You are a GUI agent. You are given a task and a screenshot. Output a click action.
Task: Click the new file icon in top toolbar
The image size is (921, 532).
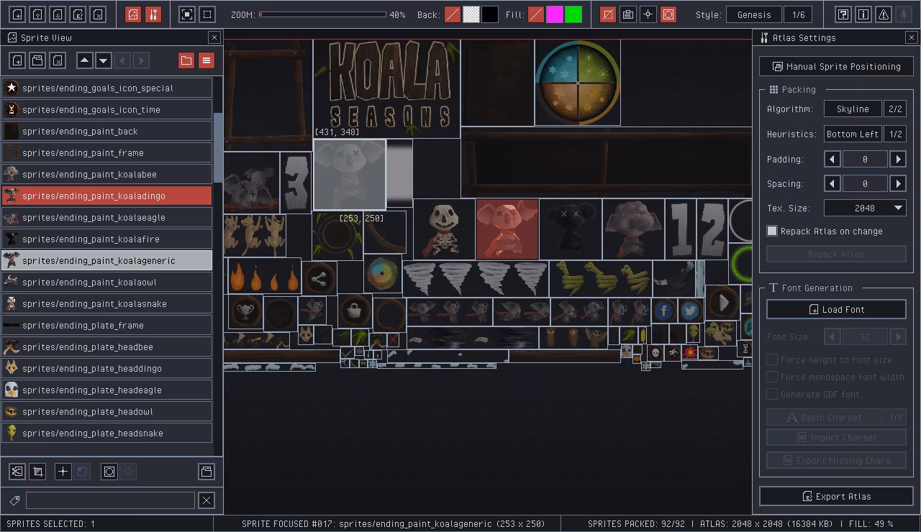pyautogui.click(x=17, y=14)
